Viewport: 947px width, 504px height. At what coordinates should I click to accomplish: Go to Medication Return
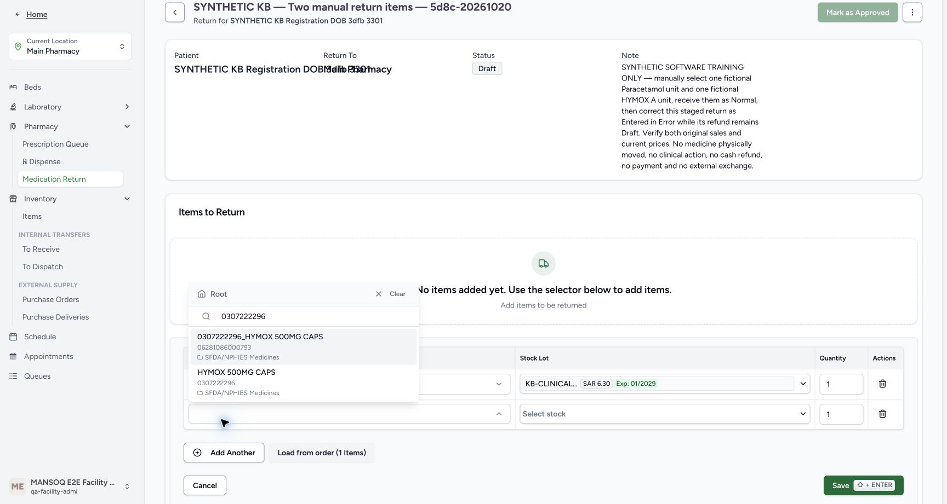[x=70, y=179]
